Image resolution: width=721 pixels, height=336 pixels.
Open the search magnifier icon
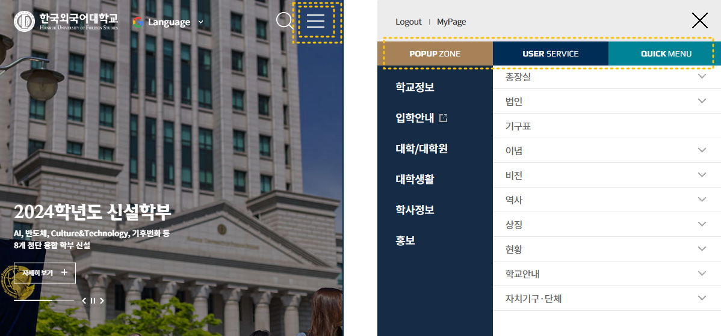(285, 21)
